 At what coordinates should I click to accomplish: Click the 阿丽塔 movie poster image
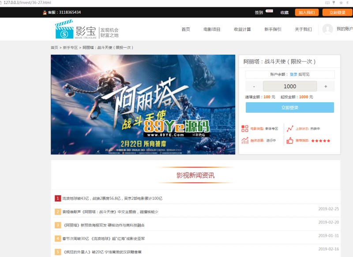143,104
